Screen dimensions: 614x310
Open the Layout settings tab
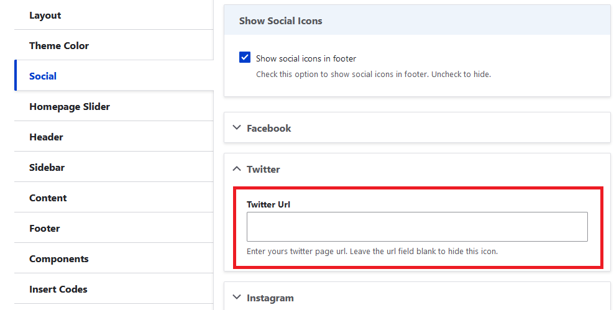click(x=45, y=16)
